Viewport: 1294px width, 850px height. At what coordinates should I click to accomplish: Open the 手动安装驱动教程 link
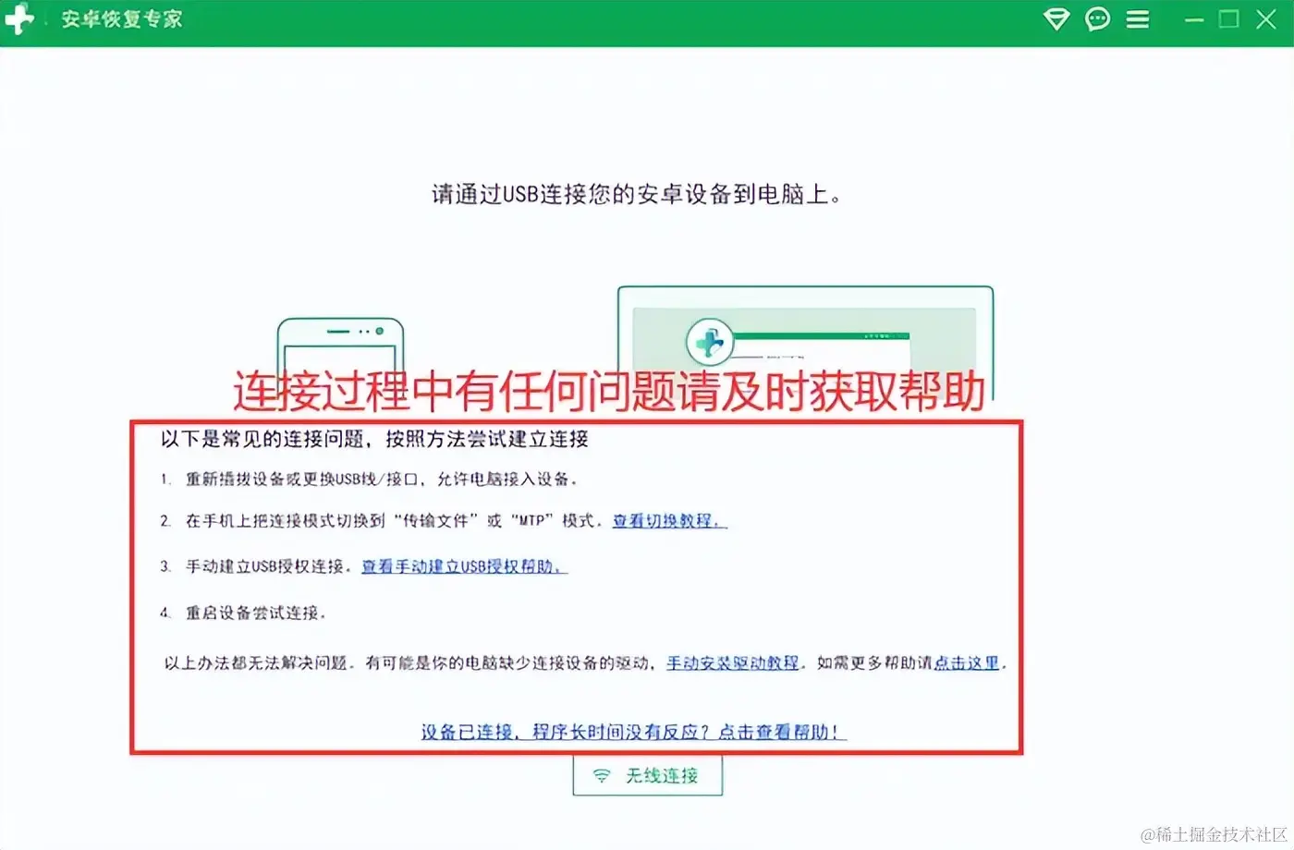[733, 663]
